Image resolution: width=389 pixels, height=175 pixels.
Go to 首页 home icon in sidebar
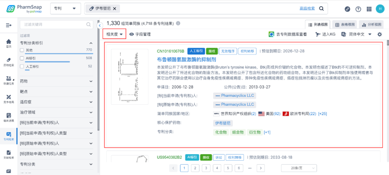click(9, 43)
